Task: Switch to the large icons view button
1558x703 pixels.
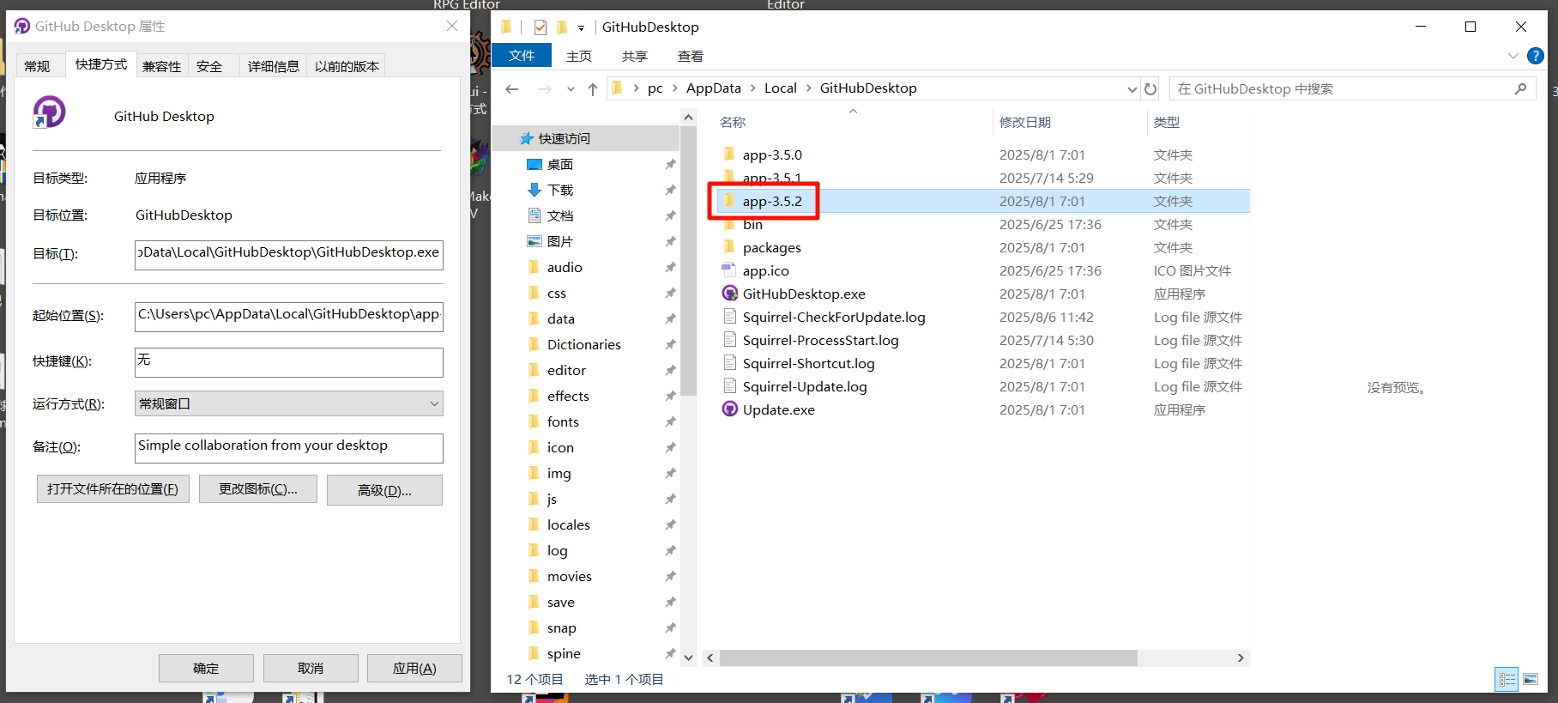Action: point(1531,679)
